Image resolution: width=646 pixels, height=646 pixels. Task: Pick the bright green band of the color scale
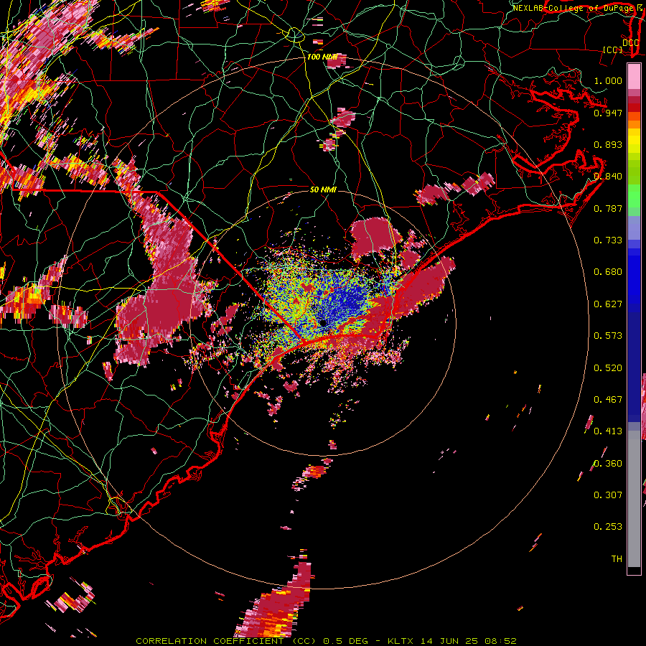pos(634,196)
